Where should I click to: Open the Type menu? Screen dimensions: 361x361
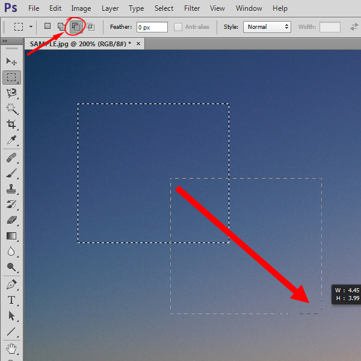137,8
